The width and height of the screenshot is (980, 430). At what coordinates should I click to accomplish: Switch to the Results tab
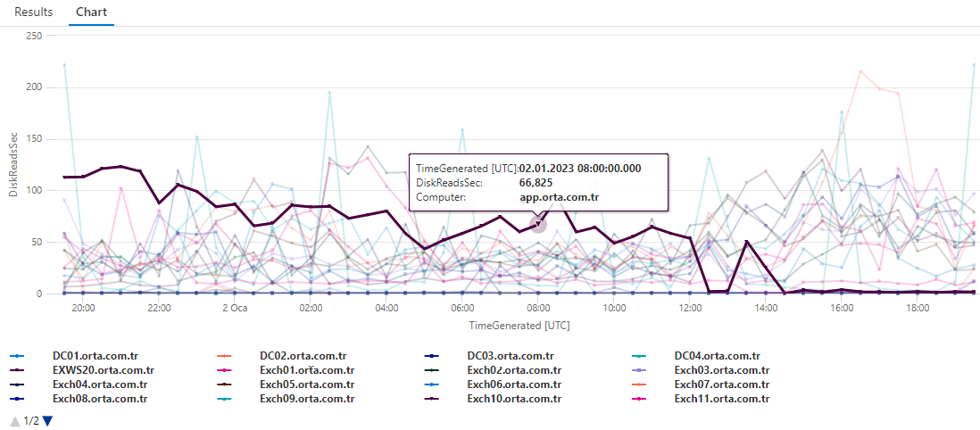click(x=34, y=12)
